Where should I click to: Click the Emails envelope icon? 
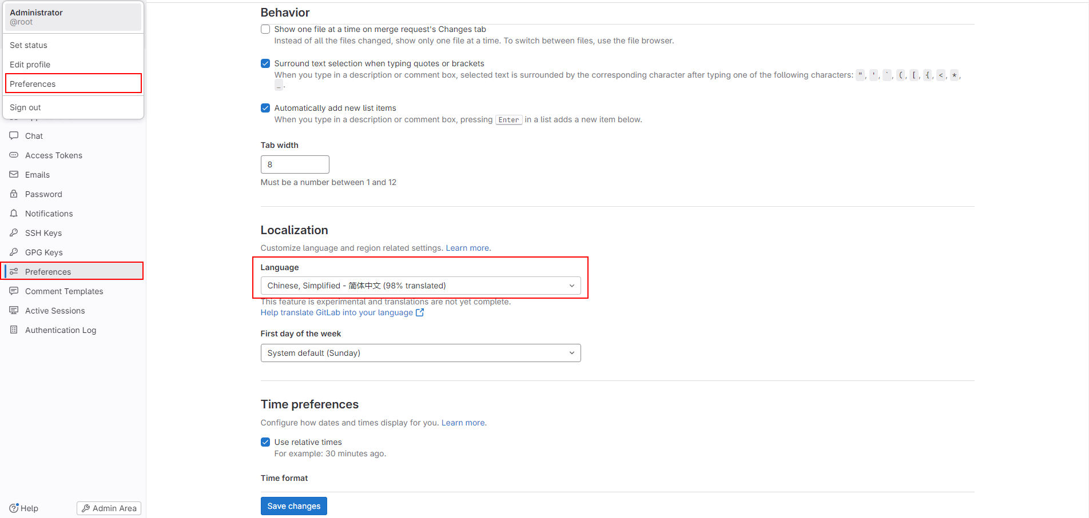tap(14, 175)
